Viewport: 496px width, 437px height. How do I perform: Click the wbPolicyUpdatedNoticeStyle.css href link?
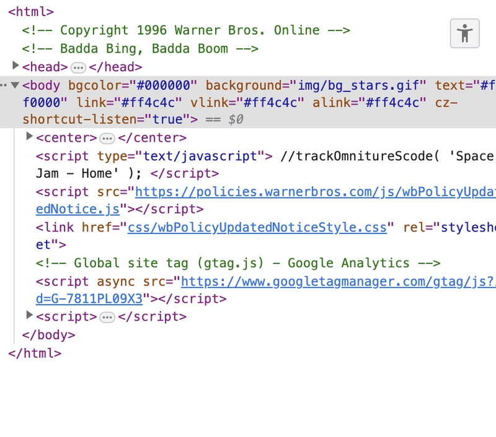pyautogui.click(x=257, y=228)
